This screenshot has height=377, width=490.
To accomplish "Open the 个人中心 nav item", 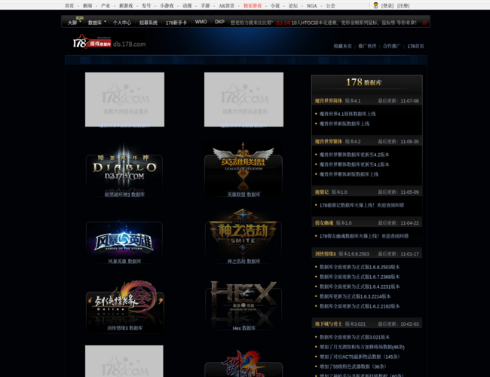I will point(122,23).
